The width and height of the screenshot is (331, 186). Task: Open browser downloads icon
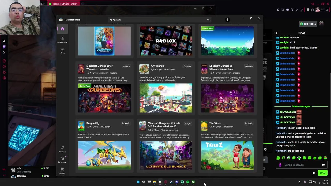[x=322, y=10]
